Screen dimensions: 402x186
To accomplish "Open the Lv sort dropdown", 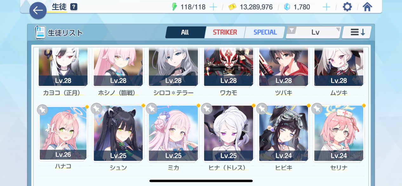I will click(315, 32).
